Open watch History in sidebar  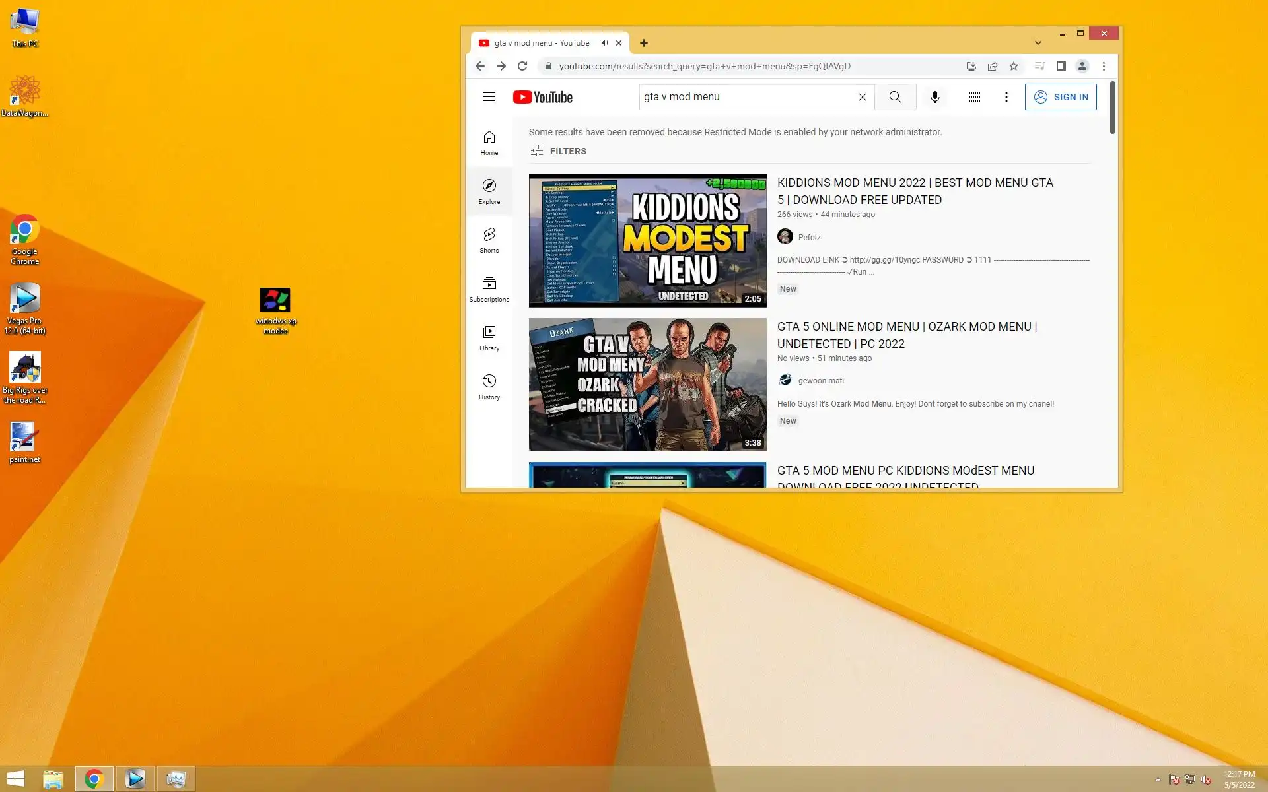[489, 387]
